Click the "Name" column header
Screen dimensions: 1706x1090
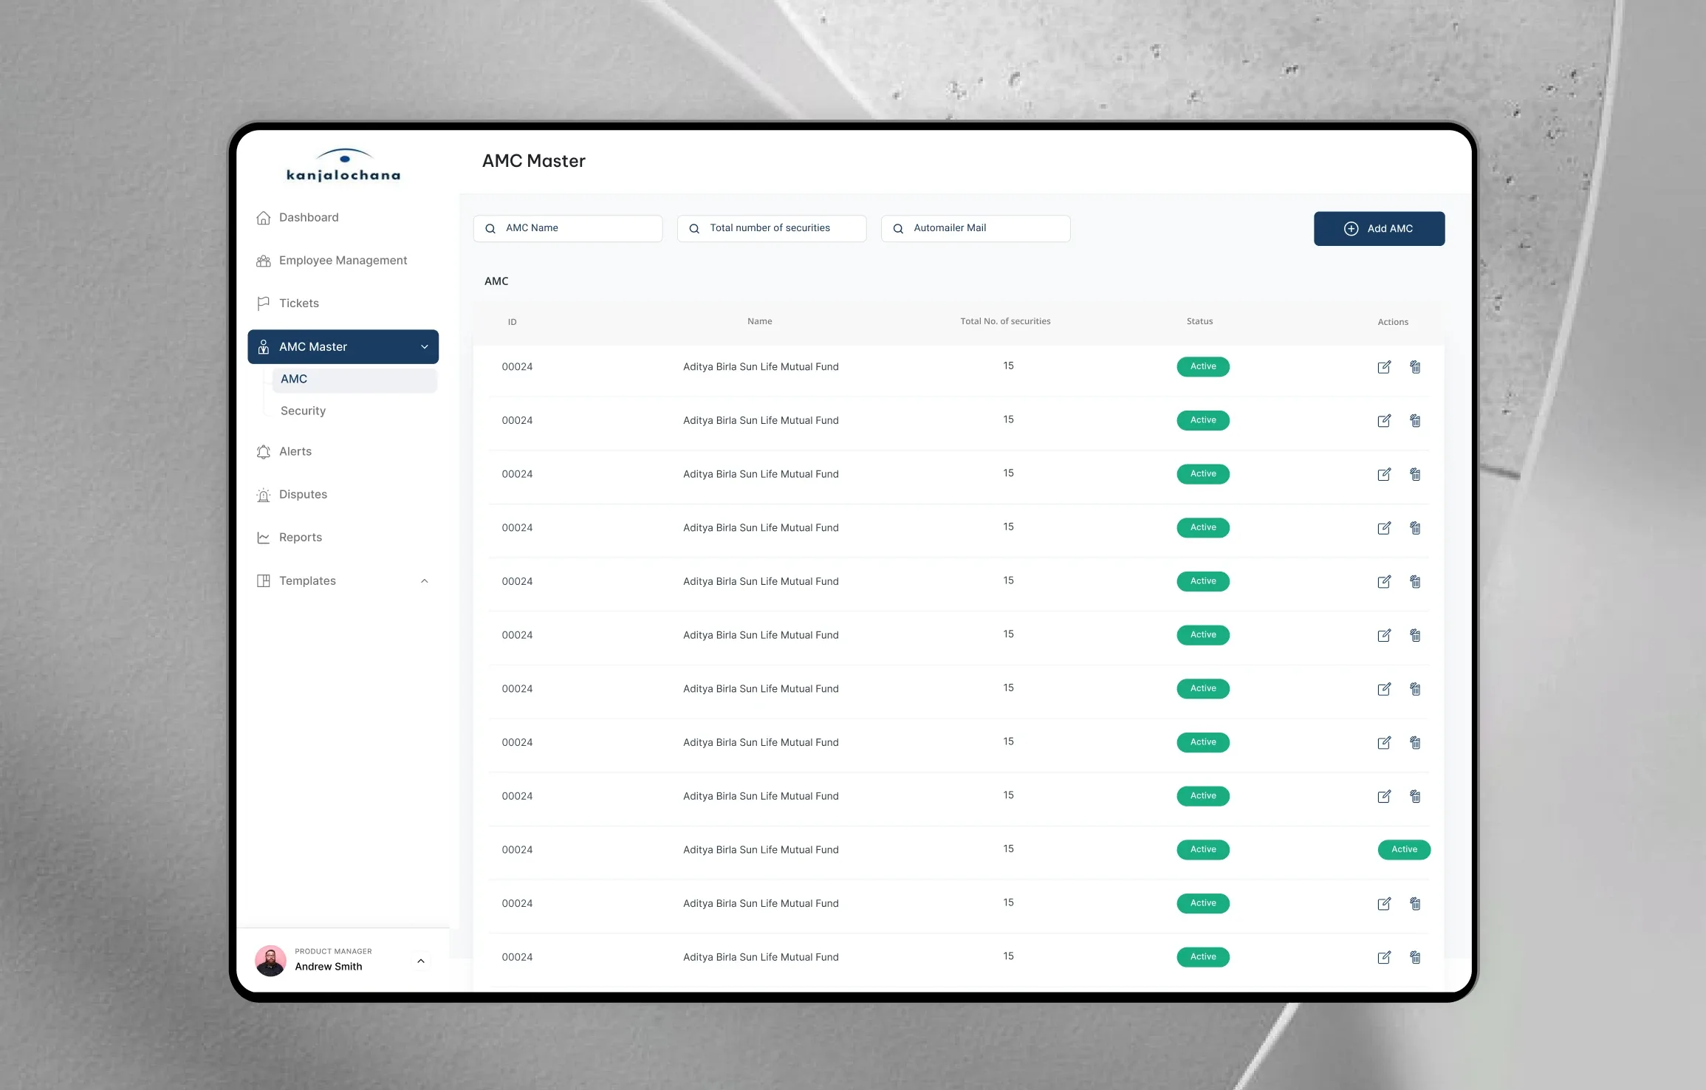click(x=759, y=321)
